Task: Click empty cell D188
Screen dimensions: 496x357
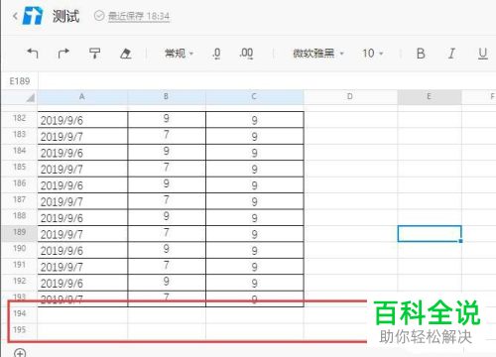Action: (350, 217)
